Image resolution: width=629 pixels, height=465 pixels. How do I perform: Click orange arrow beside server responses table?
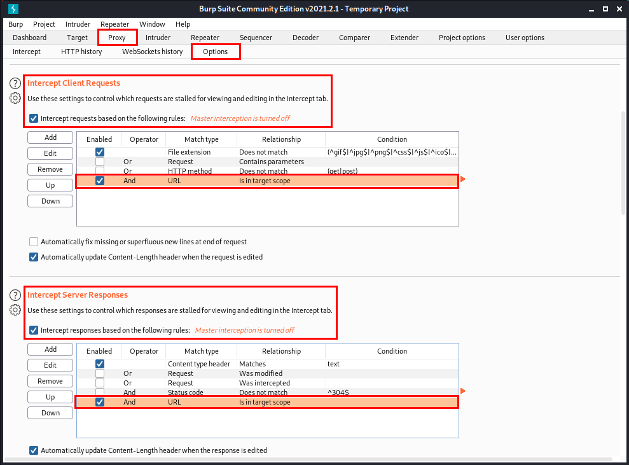coord(463,391)
